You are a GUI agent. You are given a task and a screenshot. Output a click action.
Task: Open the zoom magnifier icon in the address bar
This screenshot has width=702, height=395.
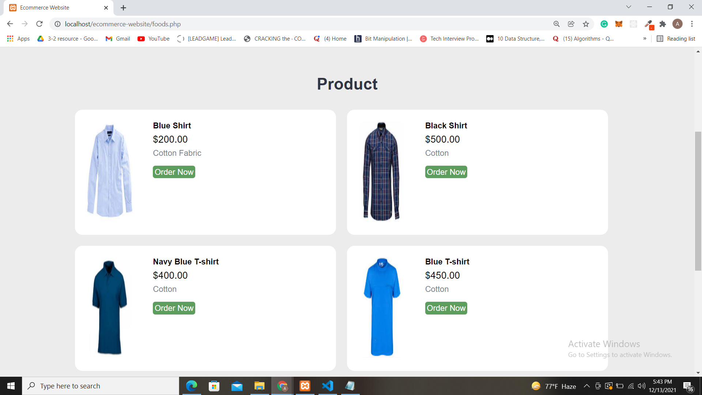coord(556,24)
